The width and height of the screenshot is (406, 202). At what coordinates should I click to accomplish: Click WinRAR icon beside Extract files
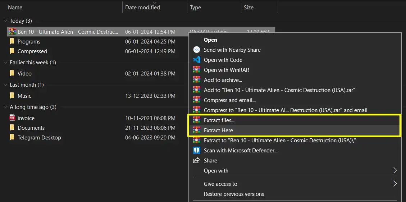point(196,120)
